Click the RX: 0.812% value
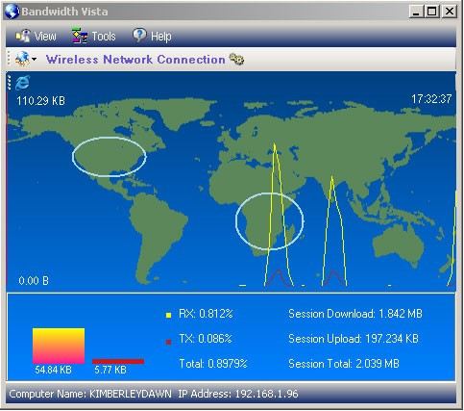Screen dimensions: 464x411 (x=206, y=314)
